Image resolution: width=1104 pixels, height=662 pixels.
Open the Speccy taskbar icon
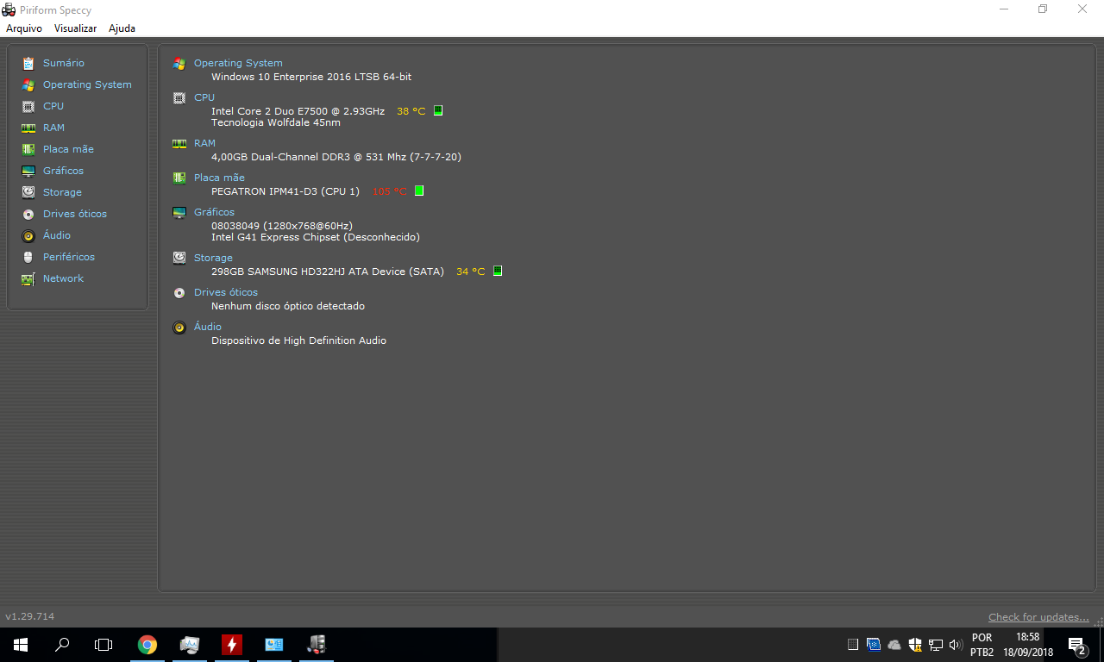pyautogui.click(x=317, y=645)
